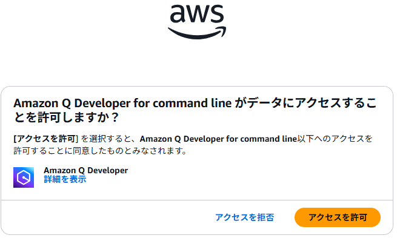
Task: Deny access via アクセスを拒否
Action: [x=245, y=217]
